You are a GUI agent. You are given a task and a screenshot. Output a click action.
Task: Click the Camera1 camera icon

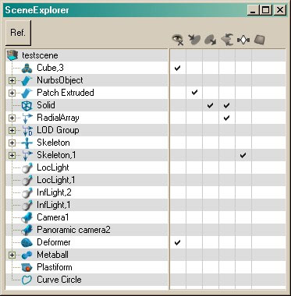point(27,217)
